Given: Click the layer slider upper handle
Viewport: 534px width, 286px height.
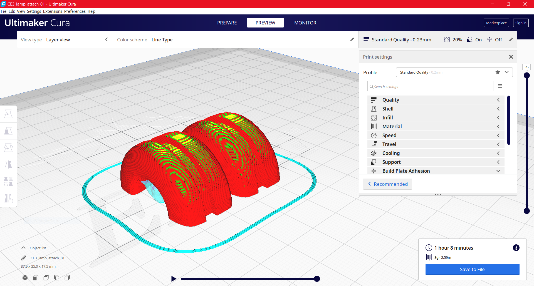Looking at the screenshot, I should (526, 75).
